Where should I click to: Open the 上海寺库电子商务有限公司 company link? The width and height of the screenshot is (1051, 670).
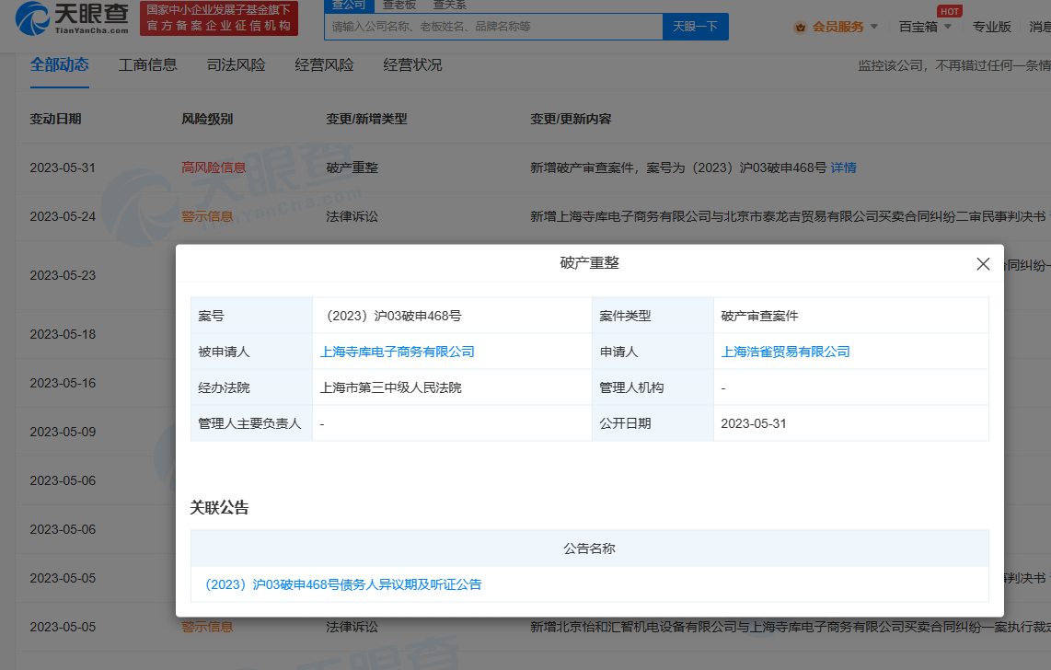point(396,352)
